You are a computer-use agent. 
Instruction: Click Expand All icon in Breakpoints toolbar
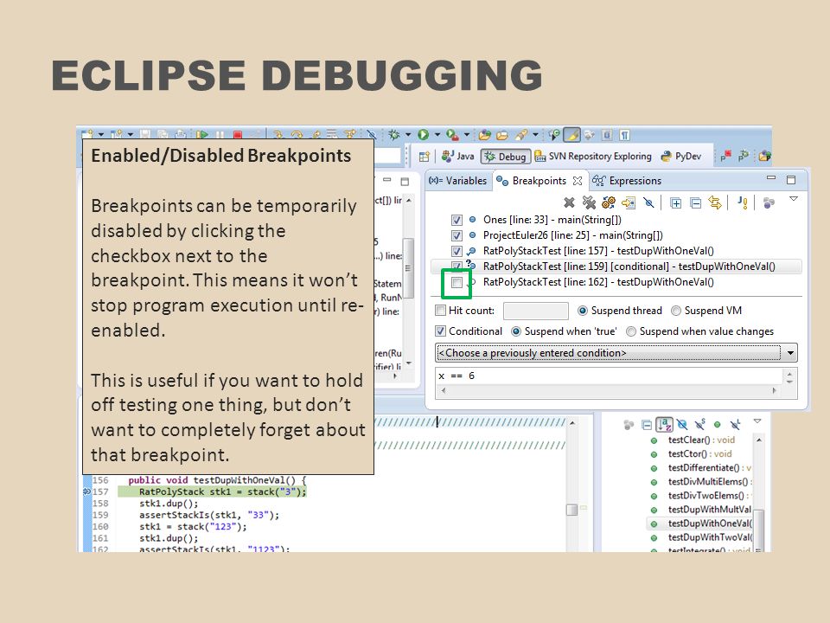[x=676, y=202]
